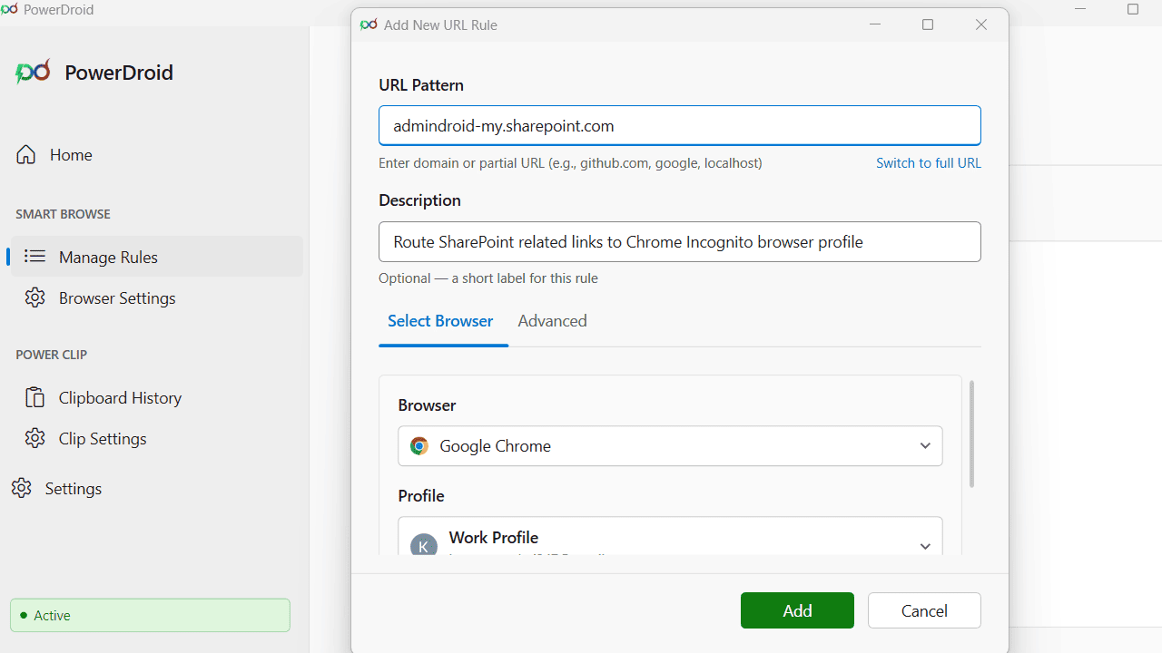This screenshot has width=1162, height=653.
Task: Click the URL Pattern label
Action: pyautogui.click(x=421, y=85)
